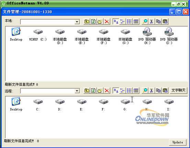Switch local pane to details view
Screen dimensions: 190x148
136,22
